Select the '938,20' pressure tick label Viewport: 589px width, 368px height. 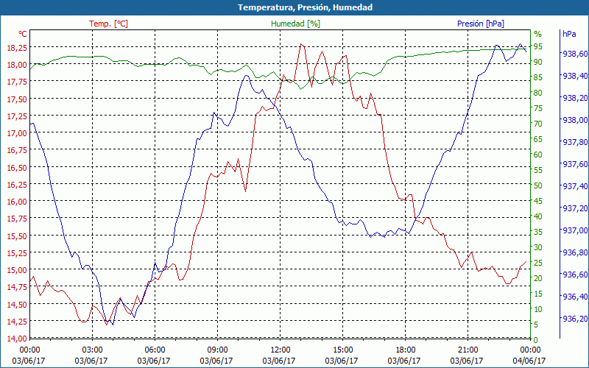point(575,98)
